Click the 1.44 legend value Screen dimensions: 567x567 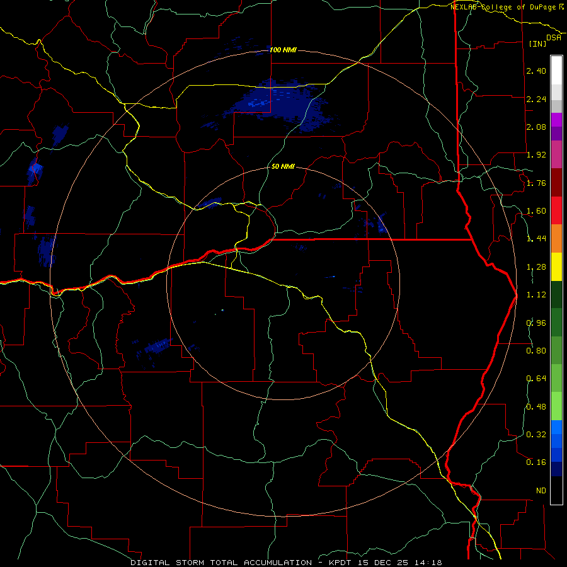(x=536, y=239)
